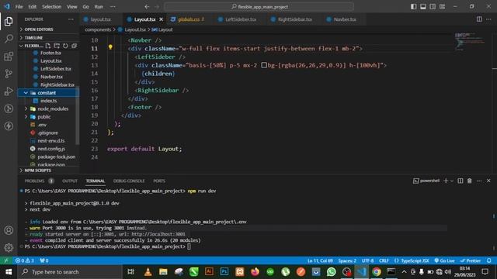Open the Explorer view in activity bar
Screen dimensions: 497x279
pyautogui.click(x=9, y=21)
